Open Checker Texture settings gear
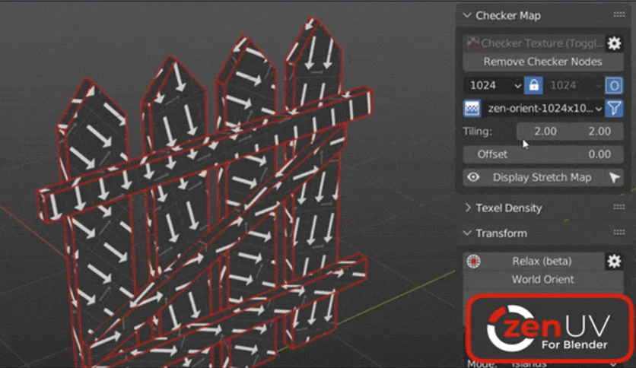The width and height of the screenshot is (636, 368). click(614, 43)
